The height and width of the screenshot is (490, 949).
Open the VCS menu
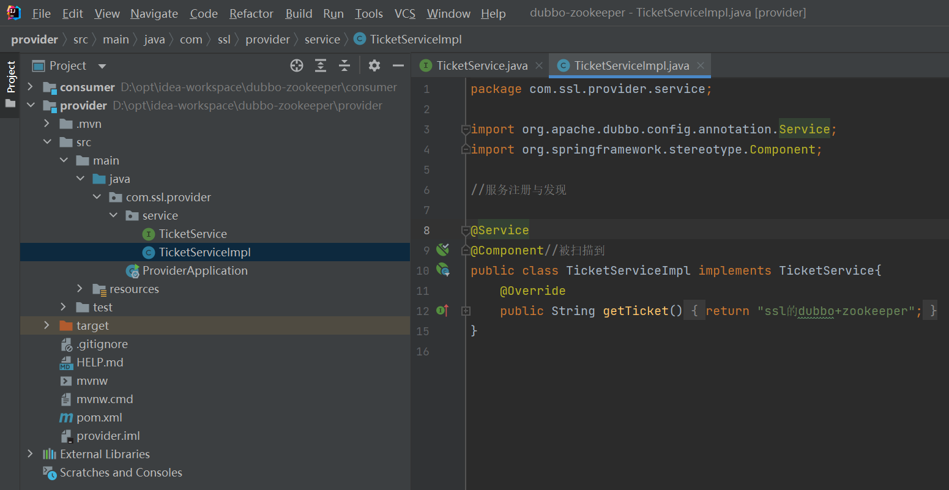405,13
